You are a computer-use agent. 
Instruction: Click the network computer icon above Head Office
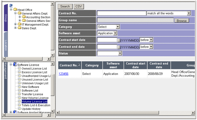coord(11,6)
